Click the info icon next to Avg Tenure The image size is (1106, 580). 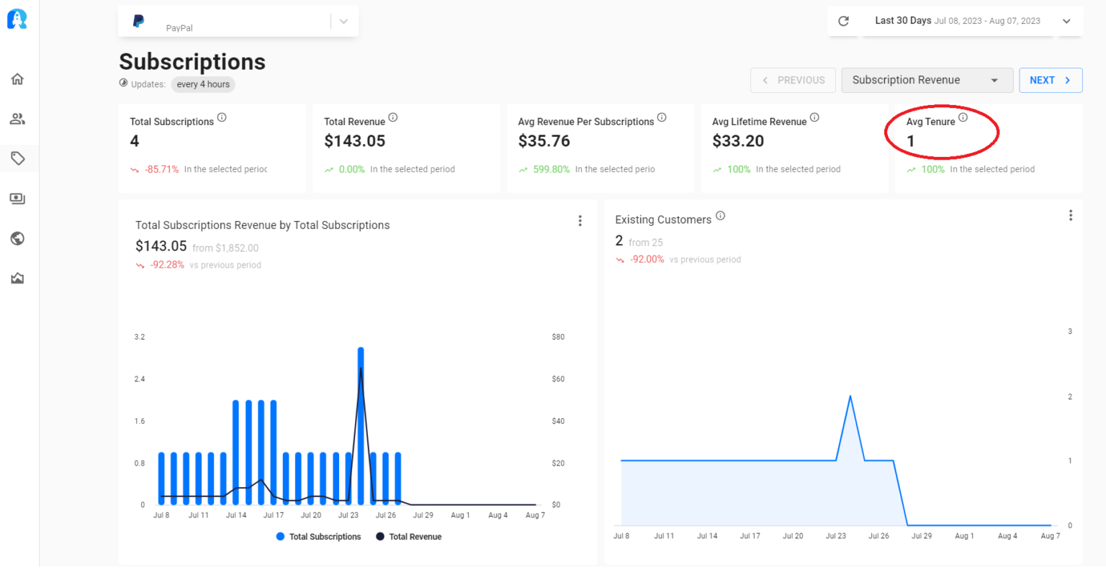[963, 117]
